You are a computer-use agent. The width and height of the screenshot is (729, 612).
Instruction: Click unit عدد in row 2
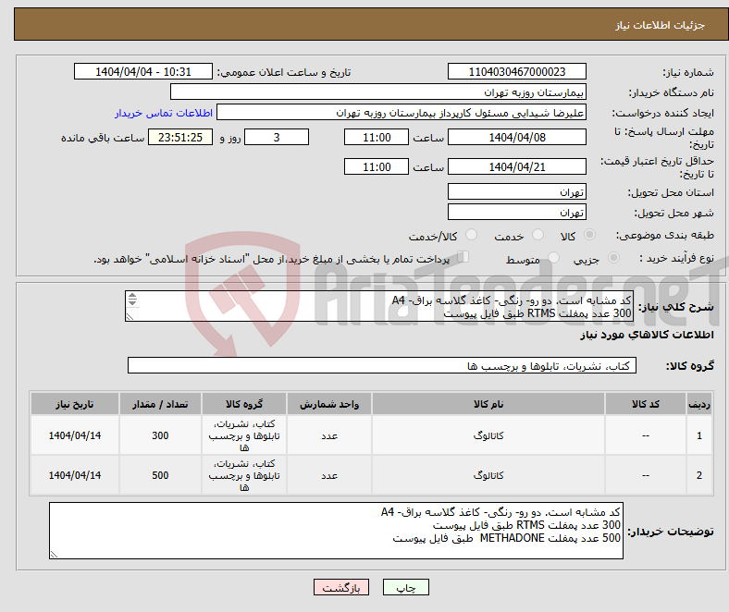click(x=329, y=475)
